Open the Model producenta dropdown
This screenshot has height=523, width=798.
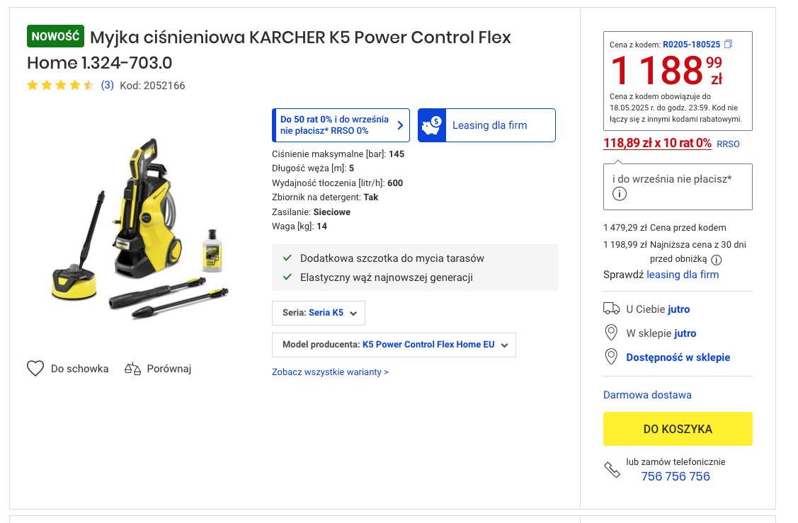(394, 345)
